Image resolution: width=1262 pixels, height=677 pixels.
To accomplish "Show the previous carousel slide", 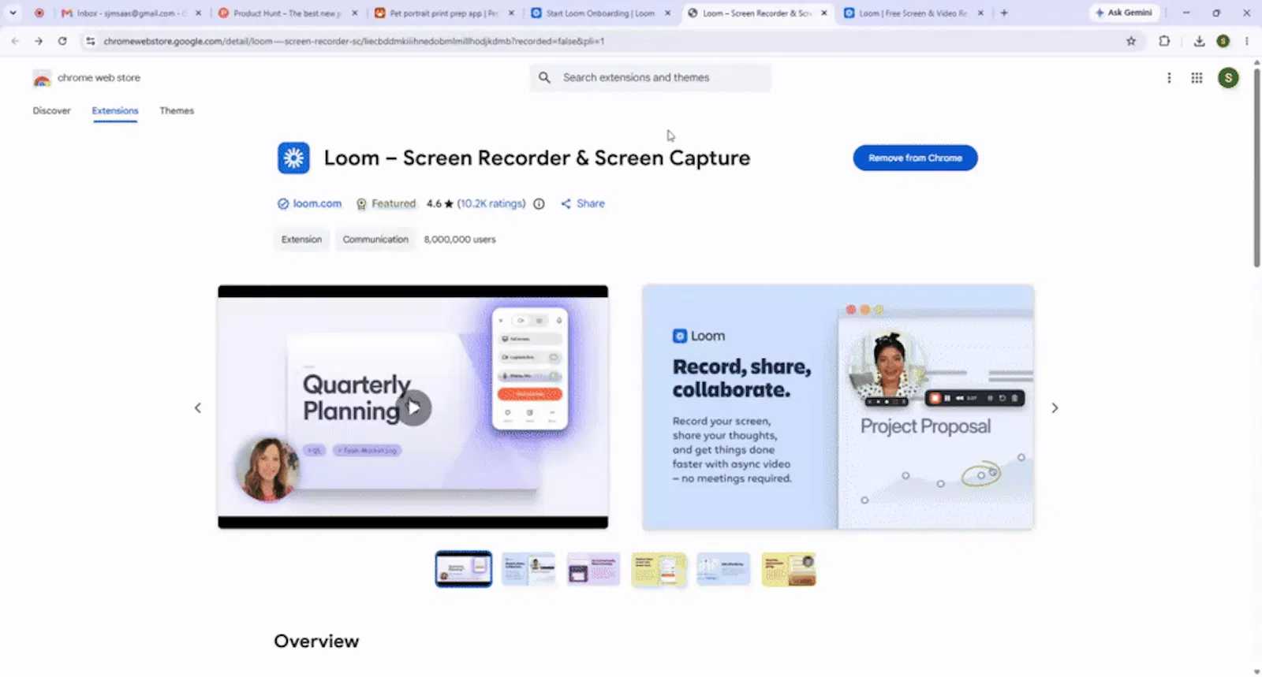I will click(198, 407).
